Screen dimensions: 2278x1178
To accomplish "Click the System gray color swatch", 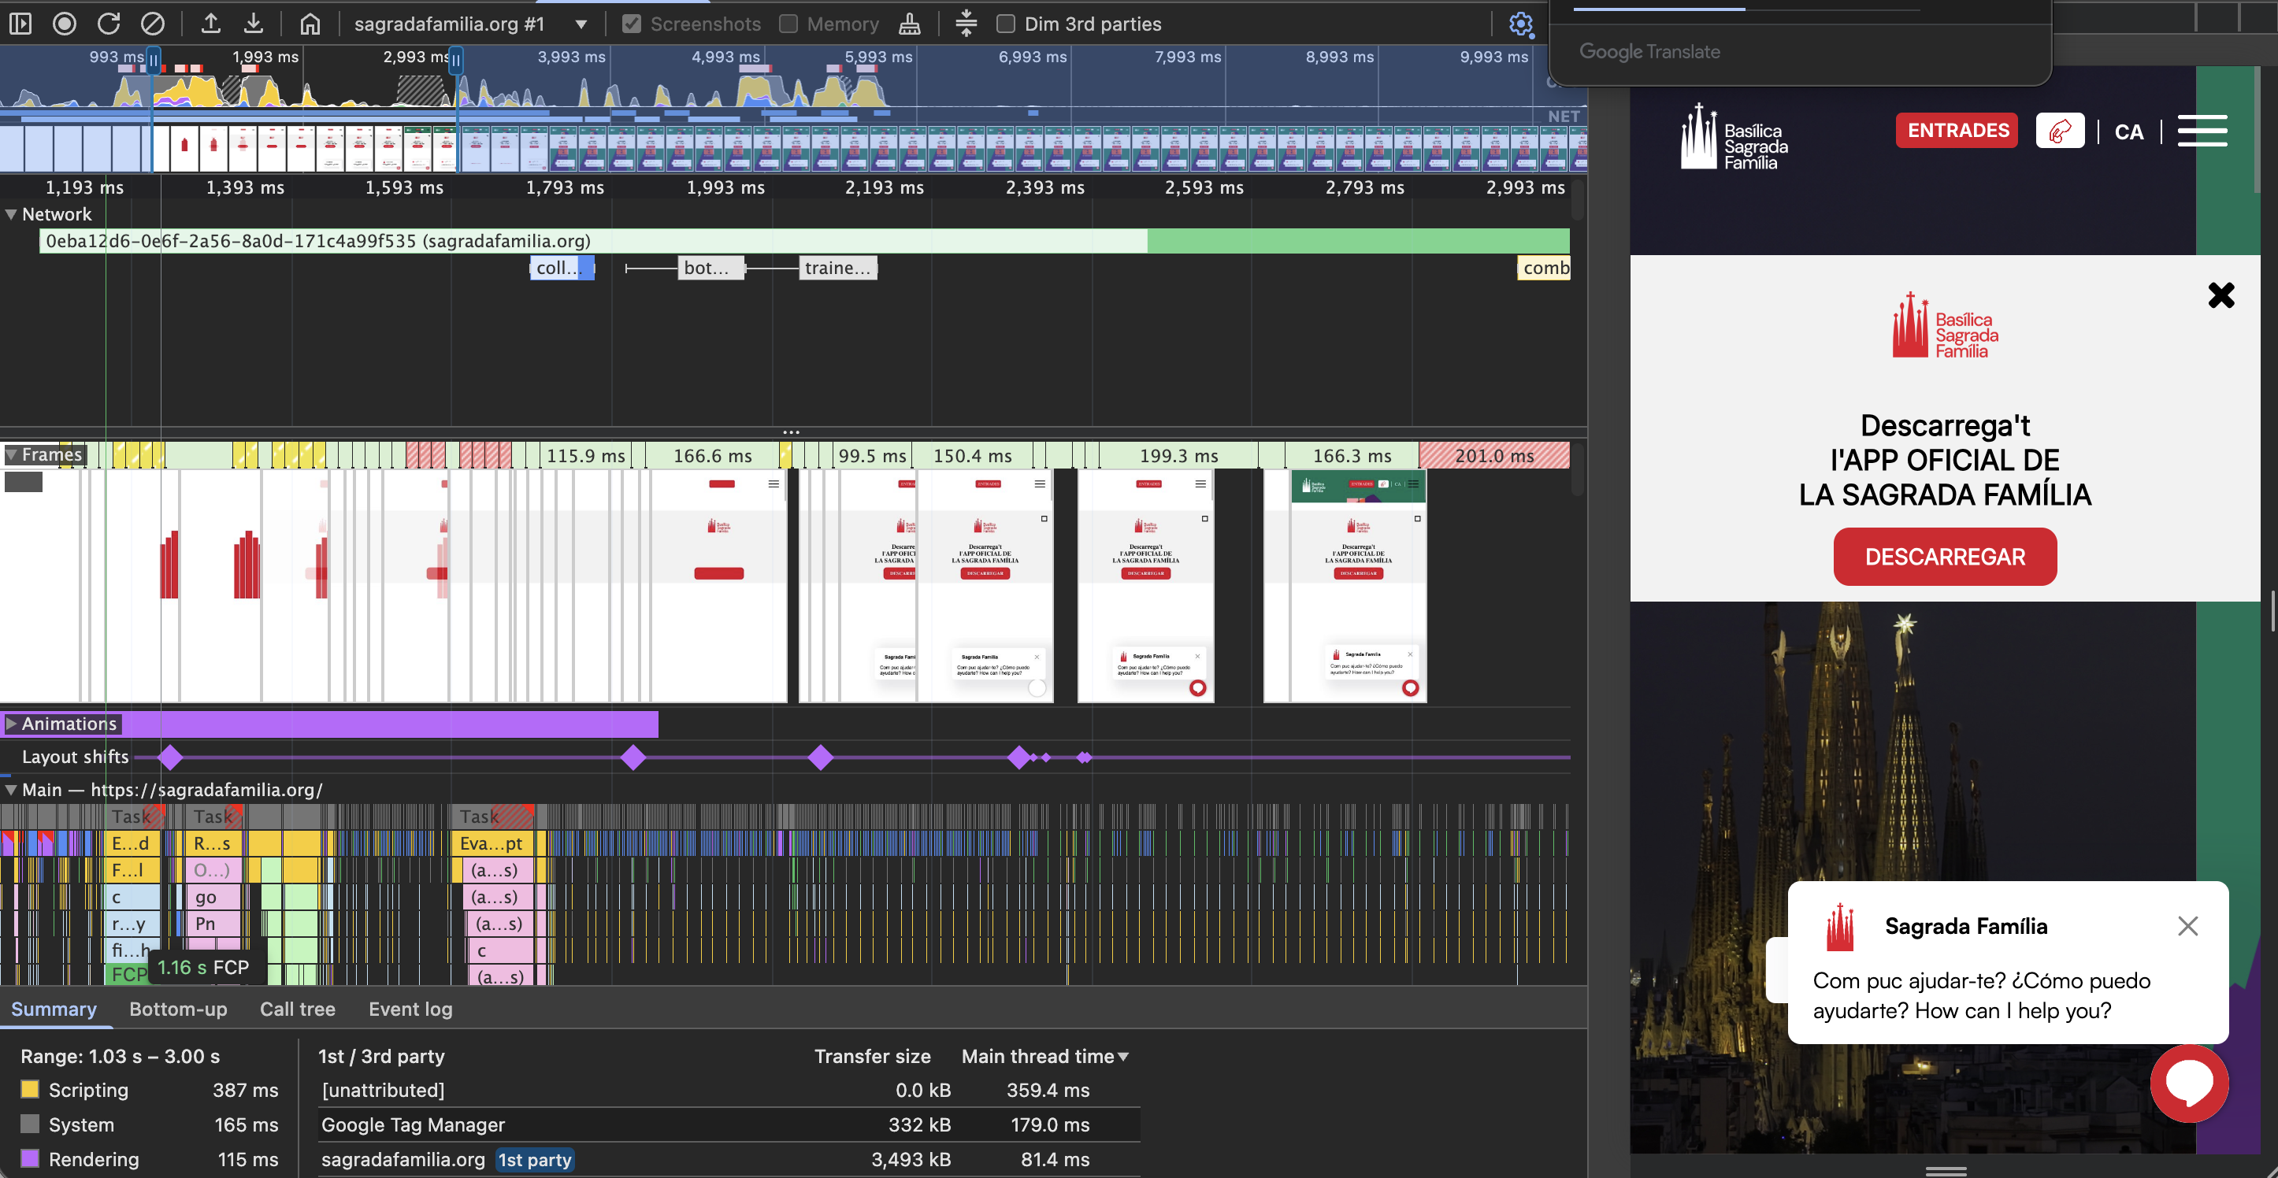I will pos(30,1124).
